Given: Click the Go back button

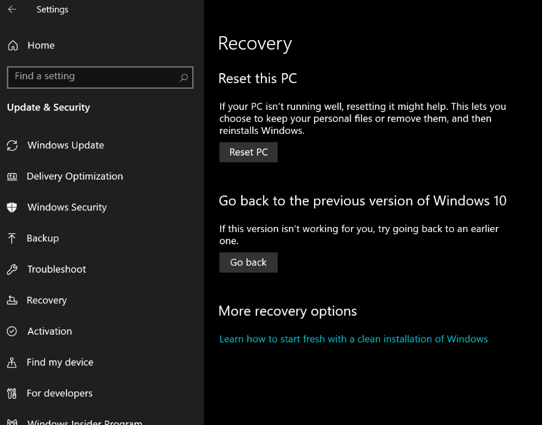Looking at the screenshot, I should click(248, 263).
